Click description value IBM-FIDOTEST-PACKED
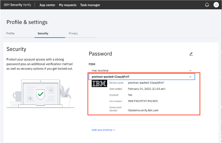This screenshot has width=222, height=143. pyautogui.click(x=143, y=101)
